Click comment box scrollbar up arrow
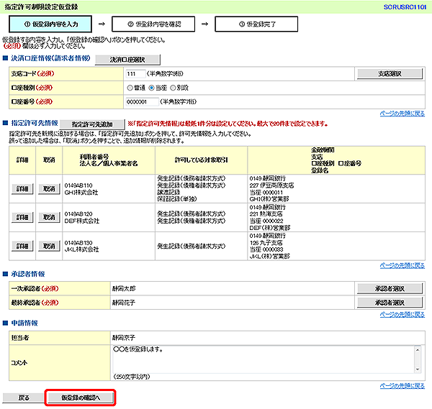 pyautogui.click(x=418, y=350)
